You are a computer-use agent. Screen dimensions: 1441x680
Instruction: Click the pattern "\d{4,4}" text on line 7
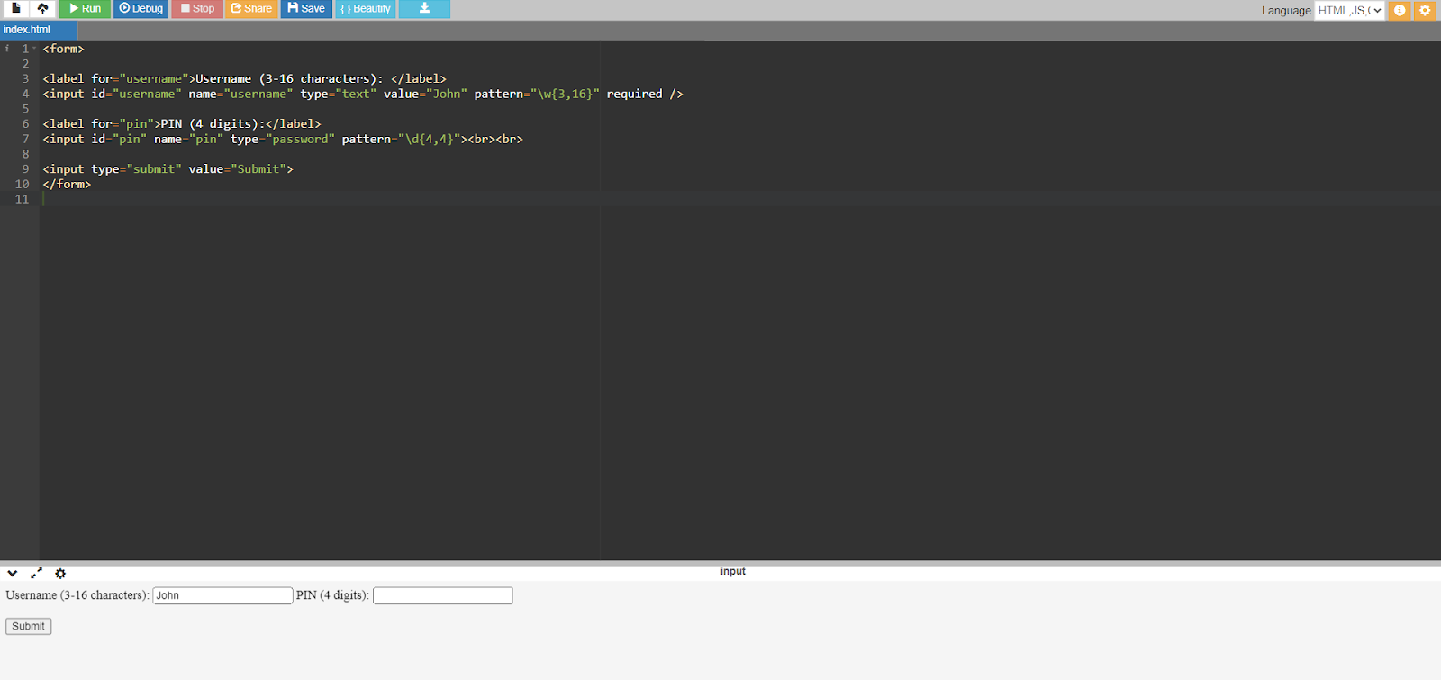coord(402,139)
